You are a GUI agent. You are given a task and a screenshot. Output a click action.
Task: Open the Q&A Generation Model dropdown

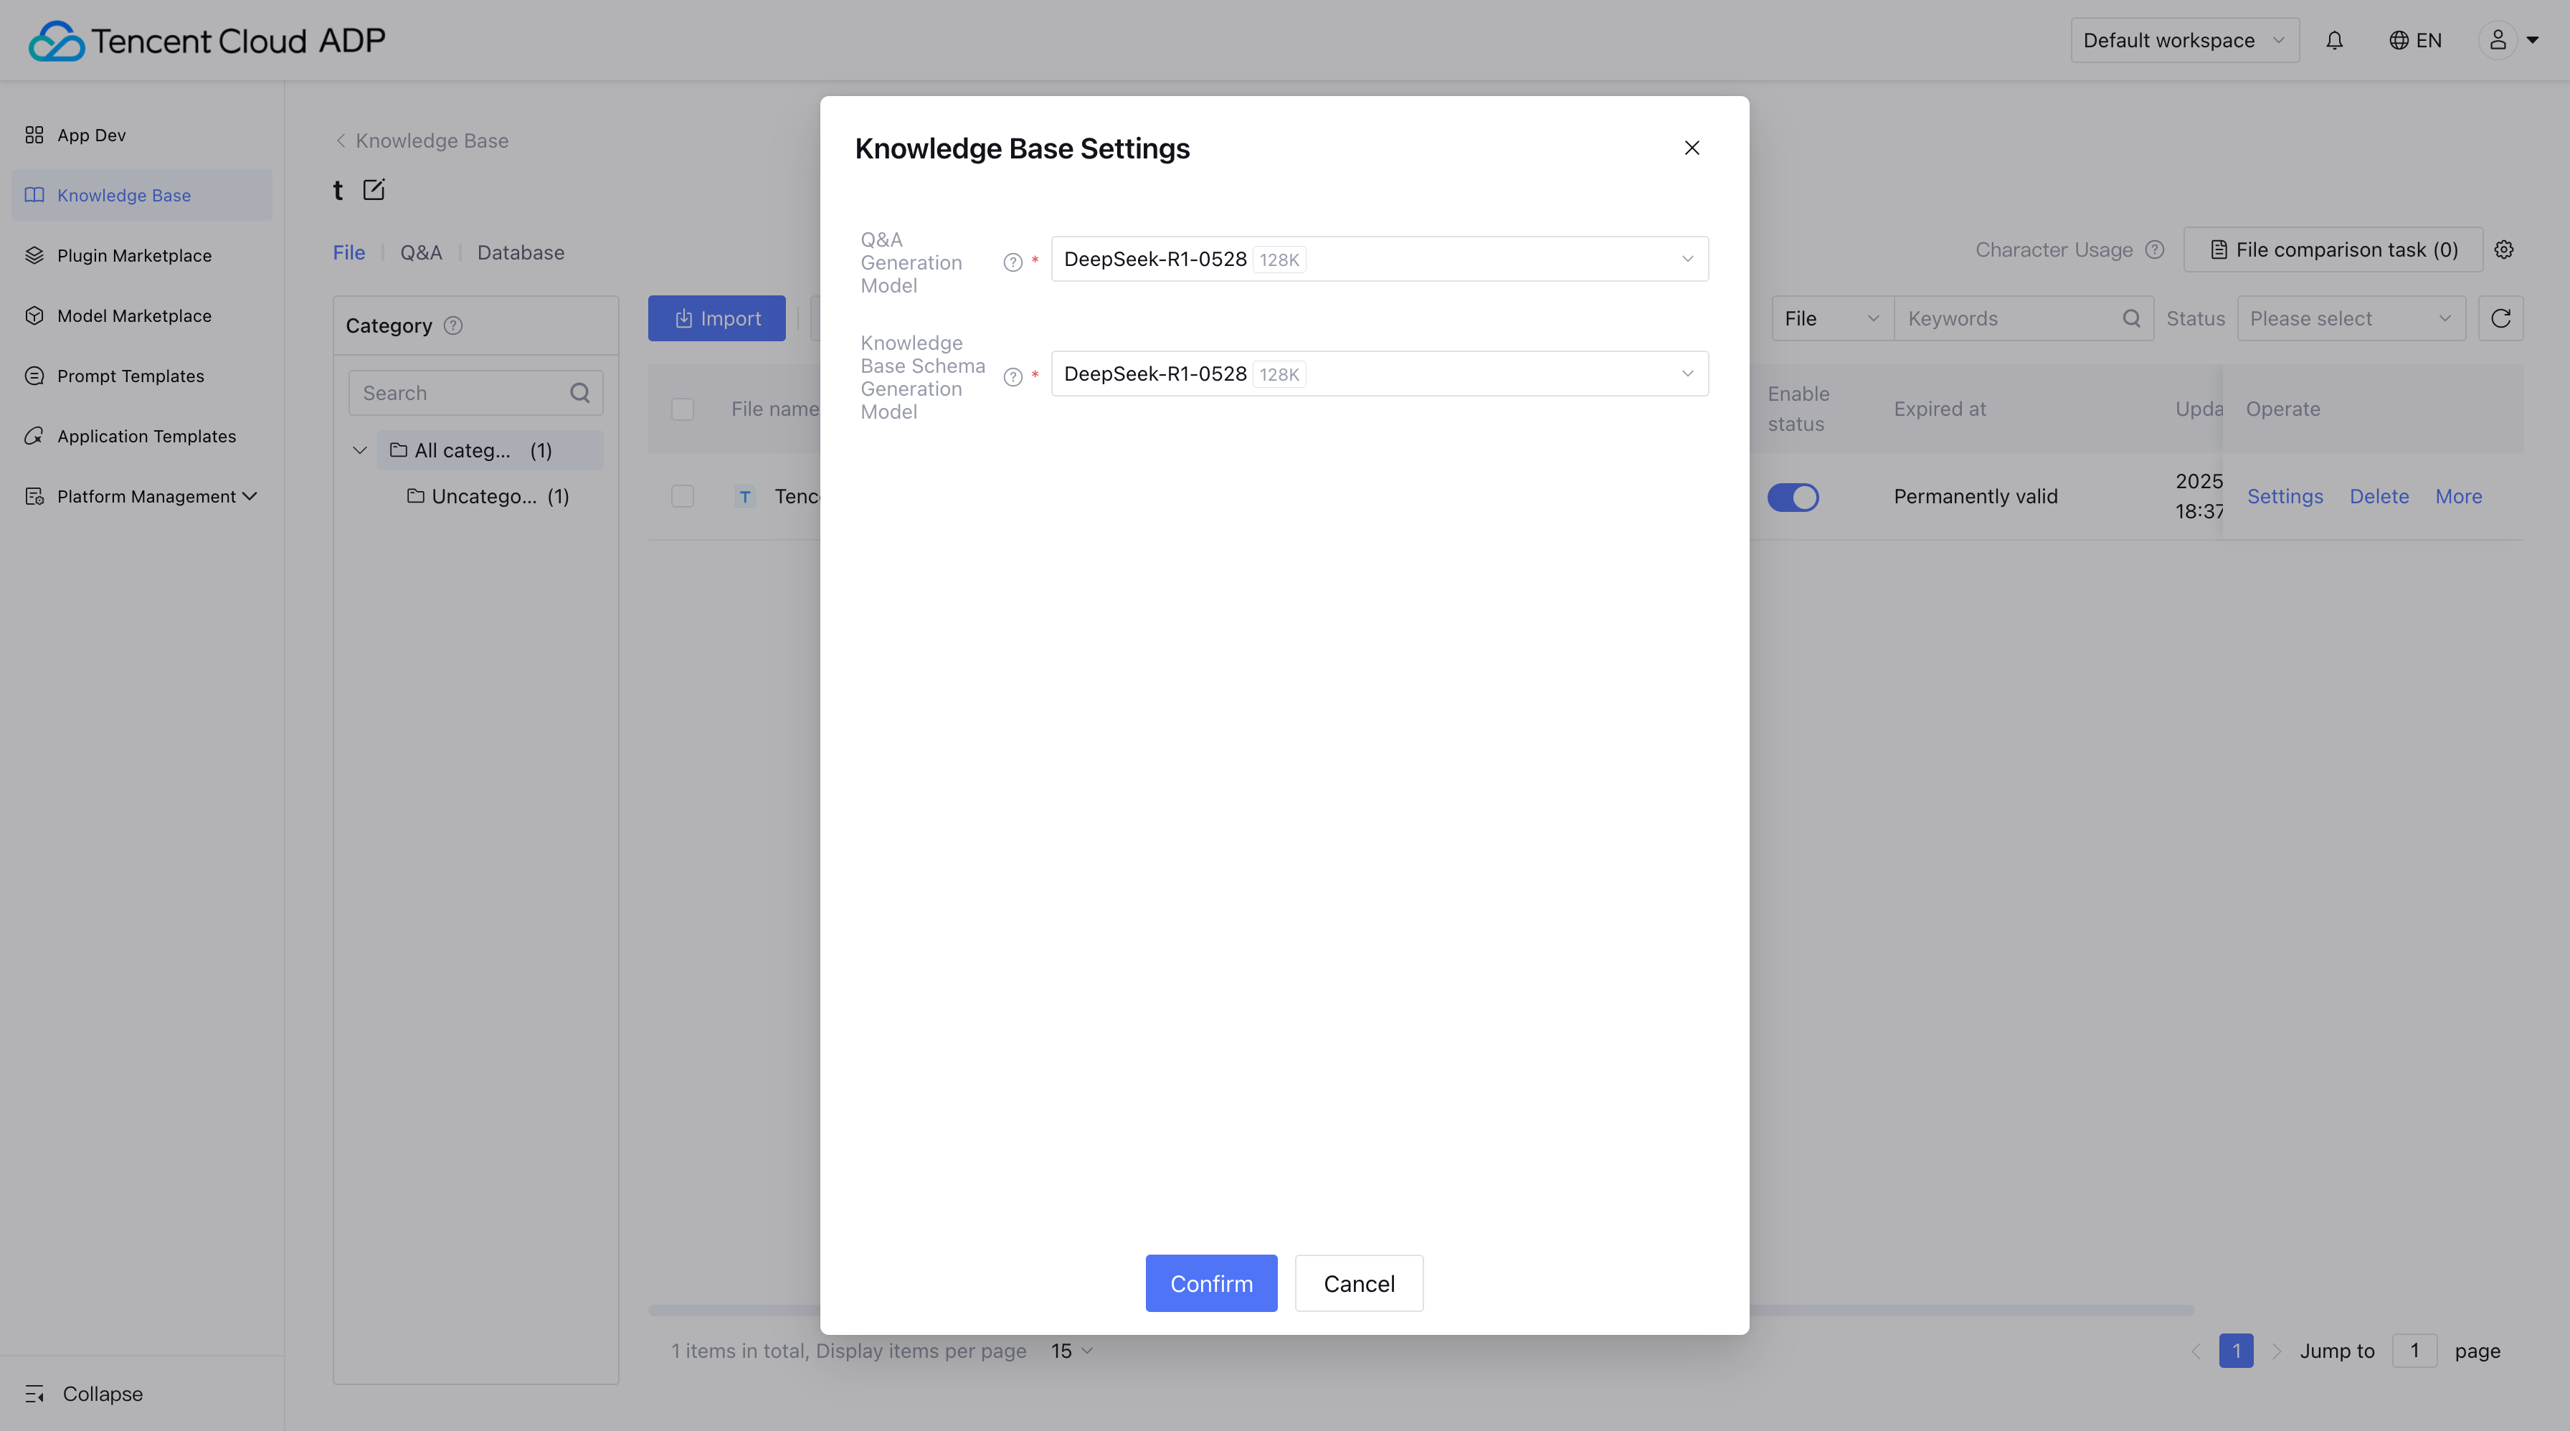(x=1379, y=260)
